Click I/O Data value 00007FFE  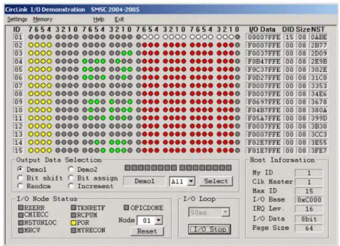pyautogui.click(x=264, y=37)
